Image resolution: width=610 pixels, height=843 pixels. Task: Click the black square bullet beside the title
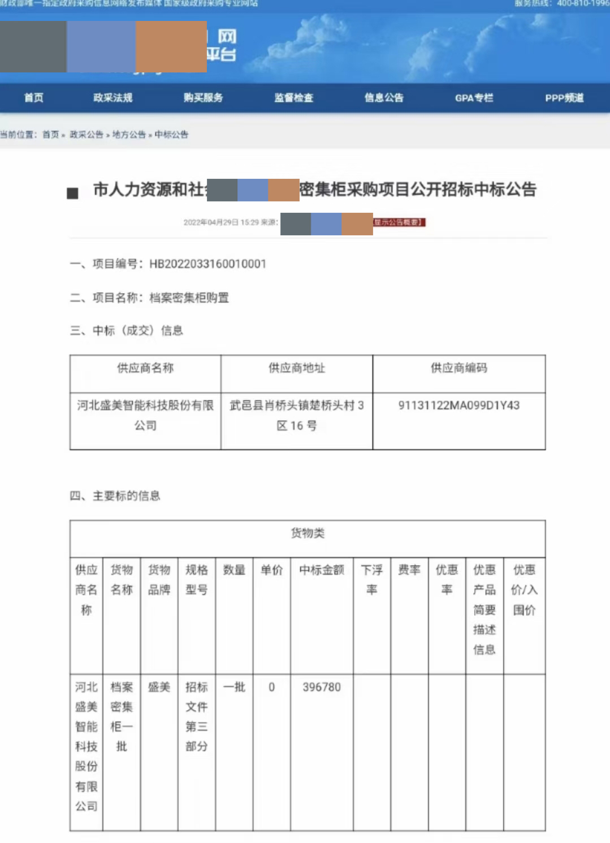pos(72,193)
